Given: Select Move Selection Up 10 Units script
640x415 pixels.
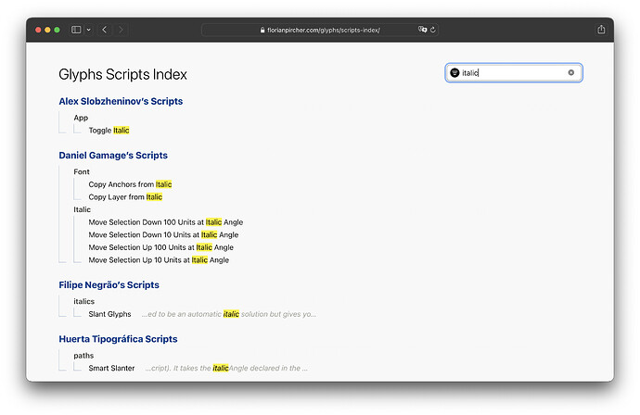Looking at the screenshot, I should click(x=159, y=260).
